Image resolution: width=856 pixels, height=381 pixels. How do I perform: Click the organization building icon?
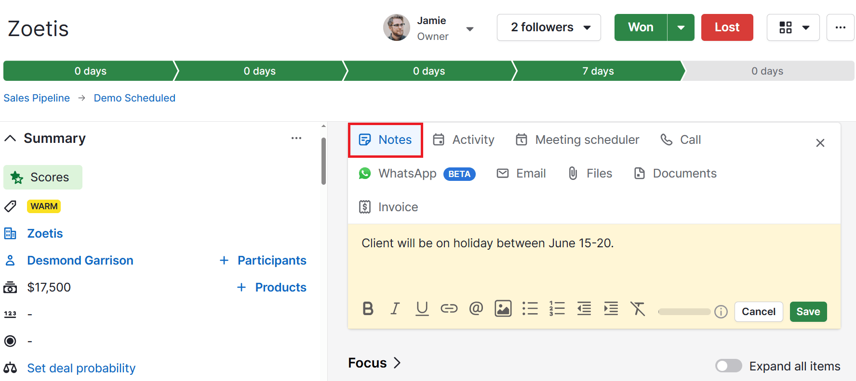[10, 233]
